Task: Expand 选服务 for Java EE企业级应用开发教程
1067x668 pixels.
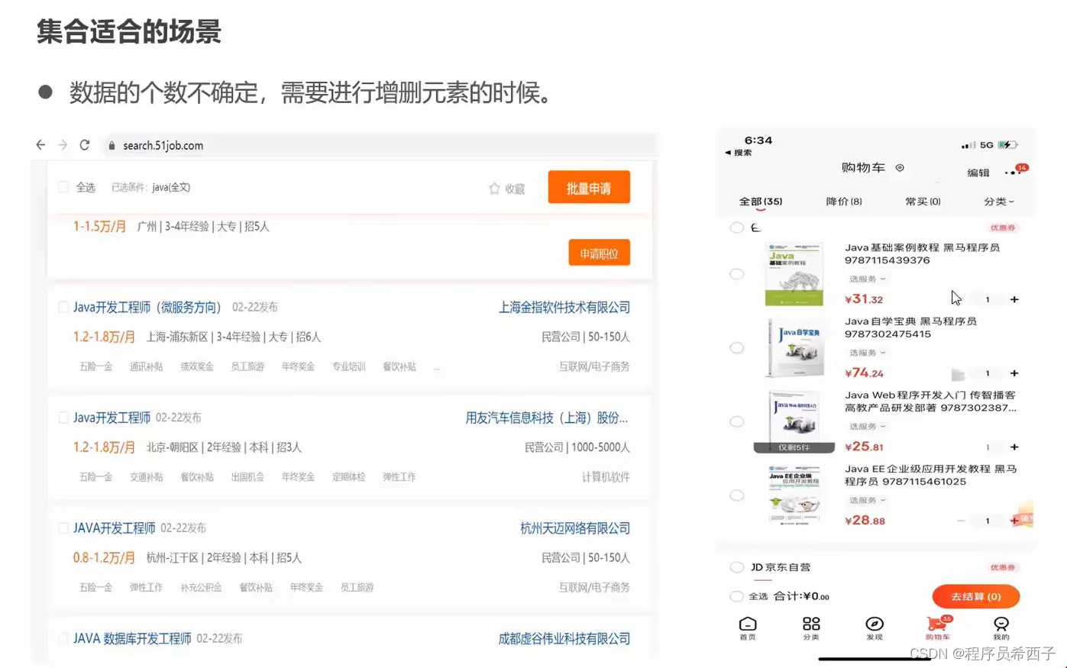Action: pos(868,500)
